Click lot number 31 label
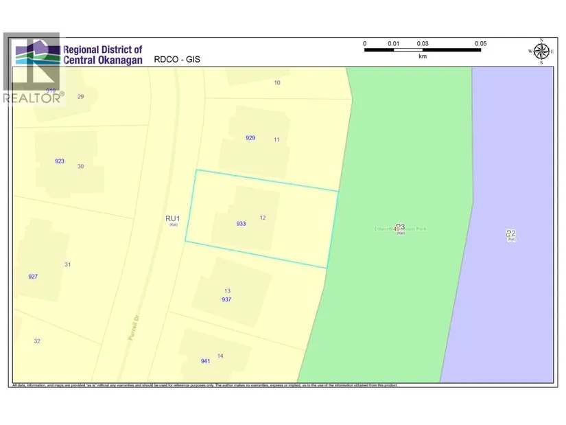The width and height of the screenshot is (566, 425). pos(67,264)
